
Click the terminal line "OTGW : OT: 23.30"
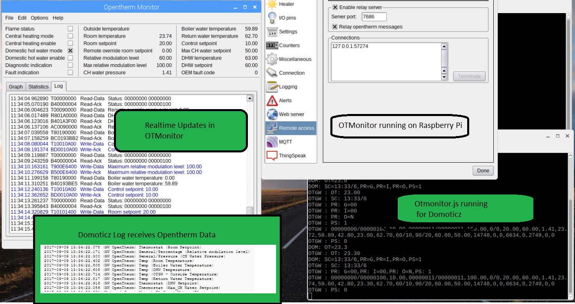pyautogui.click(x=334, y=253)
